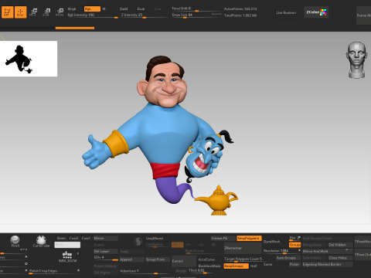Toggle the Rgb paint mode
The width and height of the screenshot is (371, 278).
pos(92,9)
